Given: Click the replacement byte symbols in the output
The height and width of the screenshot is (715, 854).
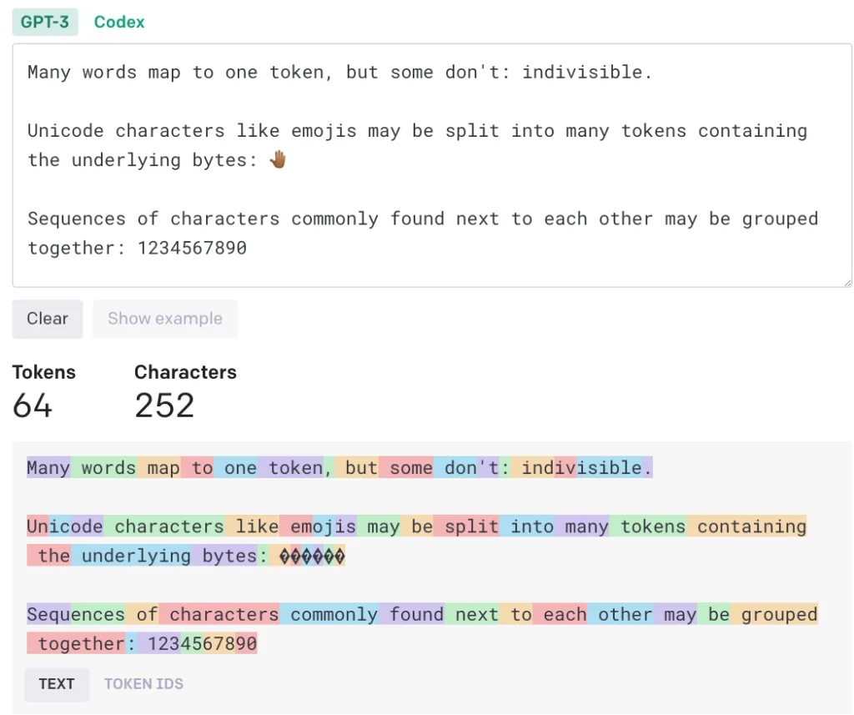Looking at the screenshot, I should click(312, 556).
